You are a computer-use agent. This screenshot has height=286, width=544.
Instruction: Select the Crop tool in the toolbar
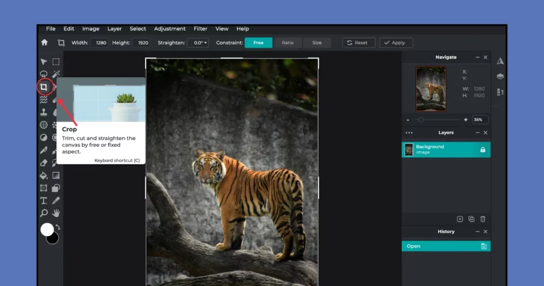[44, 87]
